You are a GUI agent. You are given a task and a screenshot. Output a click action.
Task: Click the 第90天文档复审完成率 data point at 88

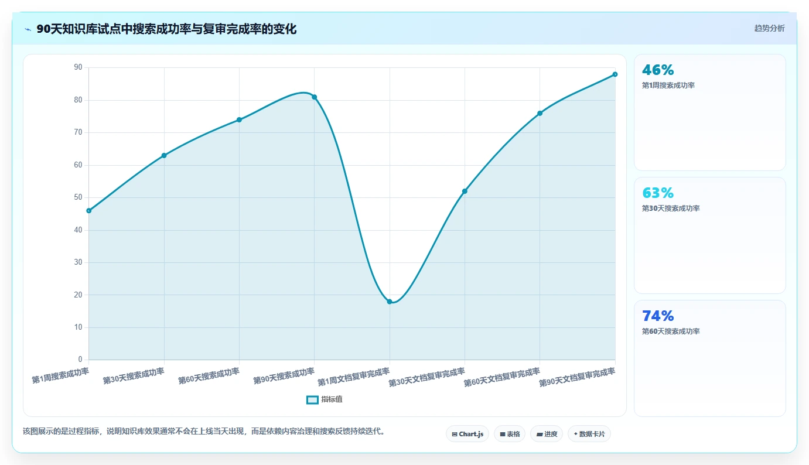[x=615, y=74]
